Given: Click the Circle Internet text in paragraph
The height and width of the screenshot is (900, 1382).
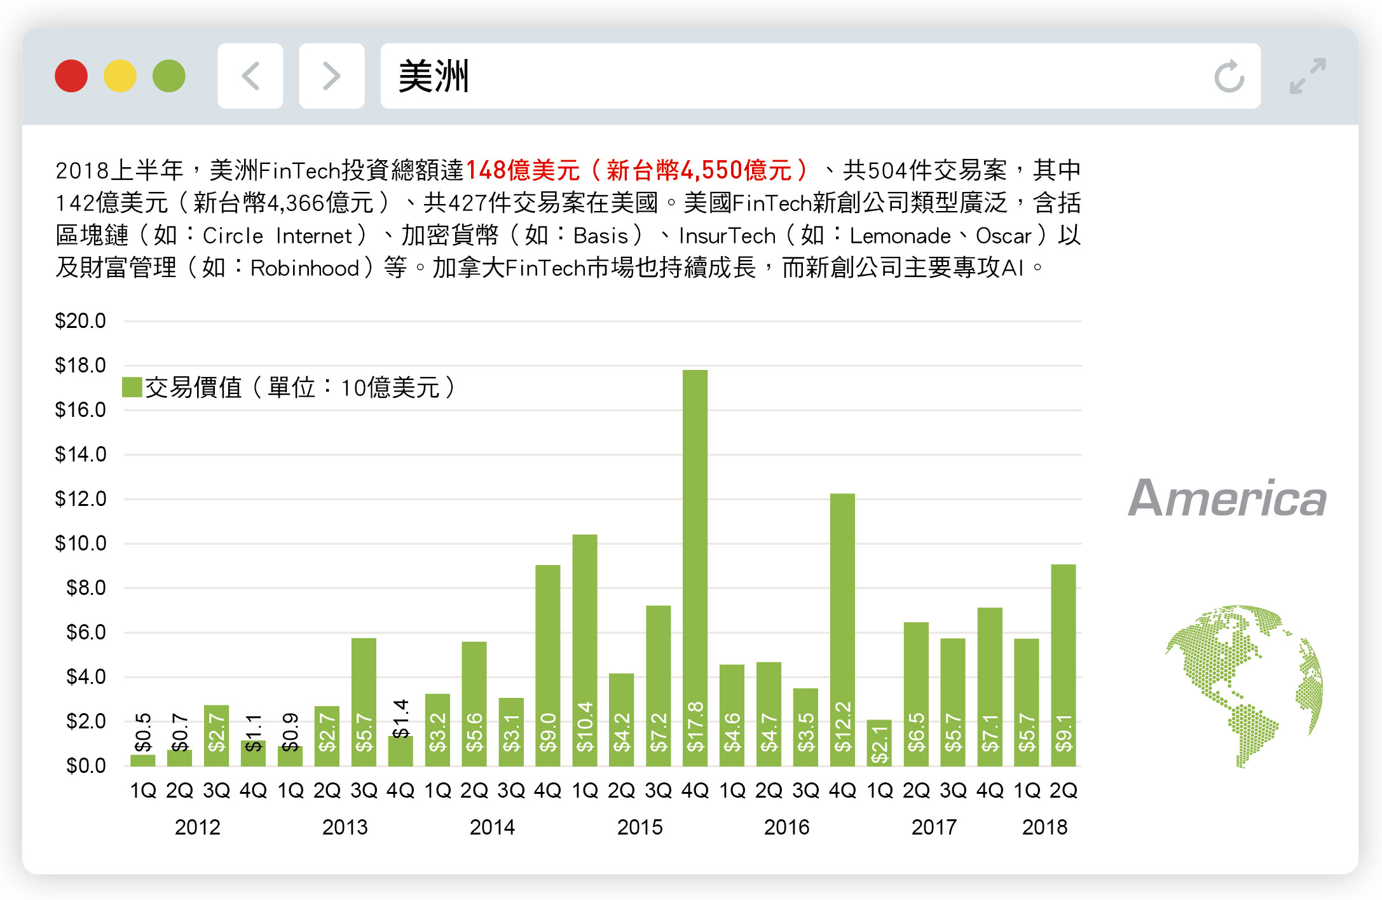Looking at the screenshot, I should (277, 236).
